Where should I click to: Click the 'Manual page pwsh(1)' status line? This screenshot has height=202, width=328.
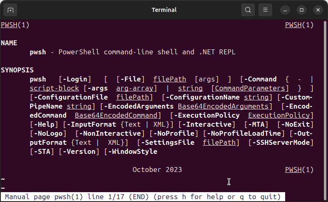(x=143, y=197)
